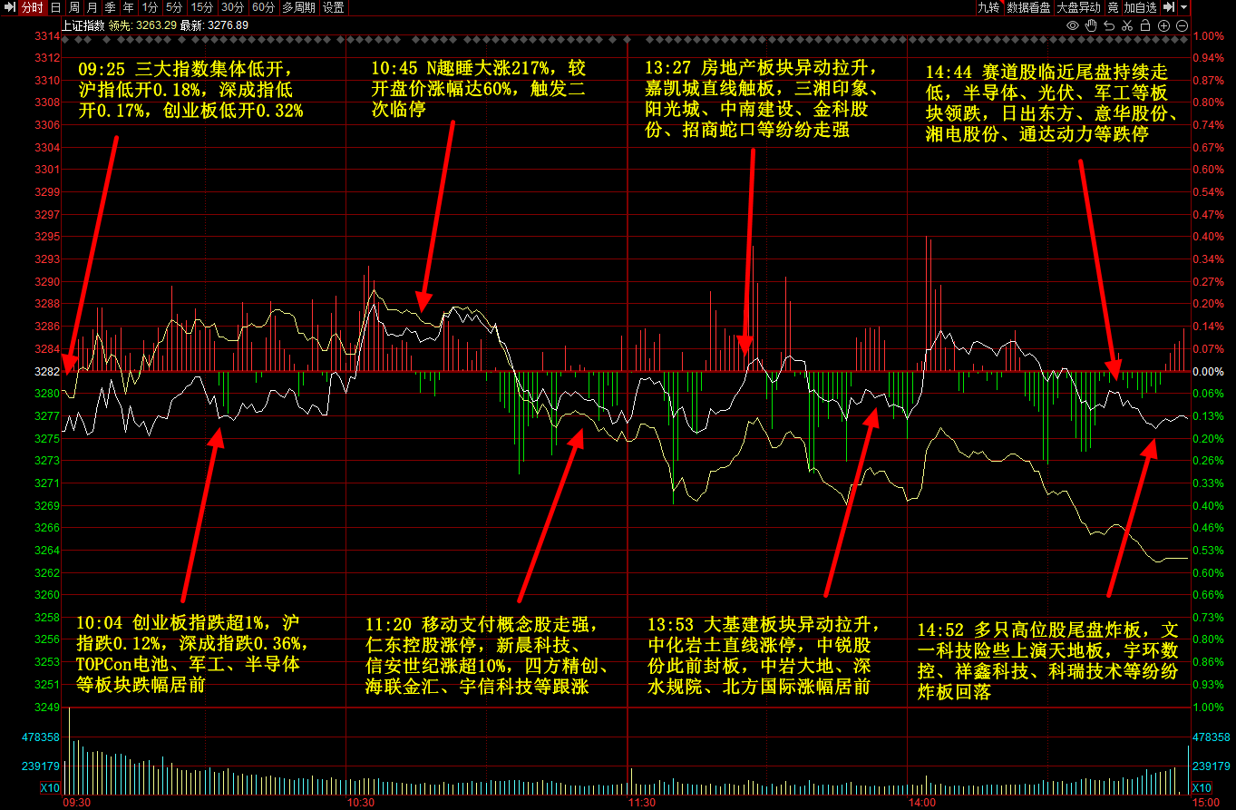Open the top-right dropdown triangle menu

coord(1184,7)
